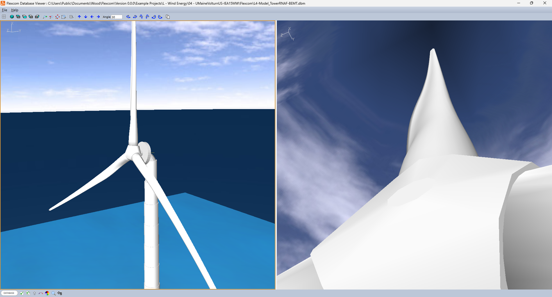Click the curved red arc icon in status bar
The height and width of the screenshot is (297, 552).
tap(41, 293)
